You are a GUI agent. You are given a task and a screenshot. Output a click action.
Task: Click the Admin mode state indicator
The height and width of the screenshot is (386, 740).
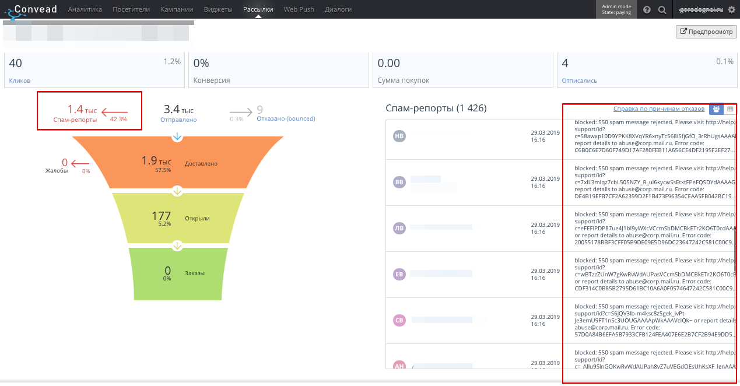[x=616, y=9]
